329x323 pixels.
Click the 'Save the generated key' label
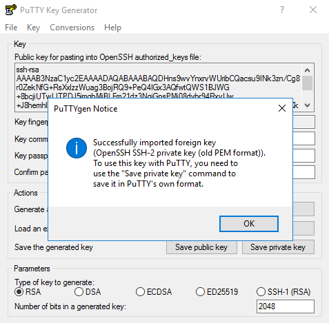(x=54, y=247)
